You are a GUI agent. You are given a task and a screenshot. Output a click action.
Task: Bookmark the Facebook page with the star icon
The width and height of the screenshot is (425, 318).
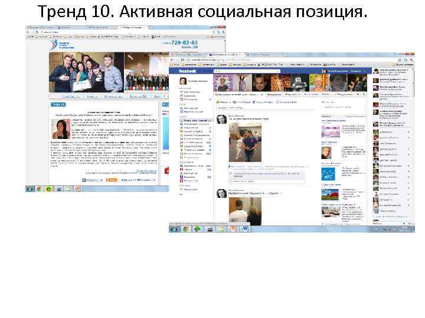pyautogui.click(x=400, y=59)
